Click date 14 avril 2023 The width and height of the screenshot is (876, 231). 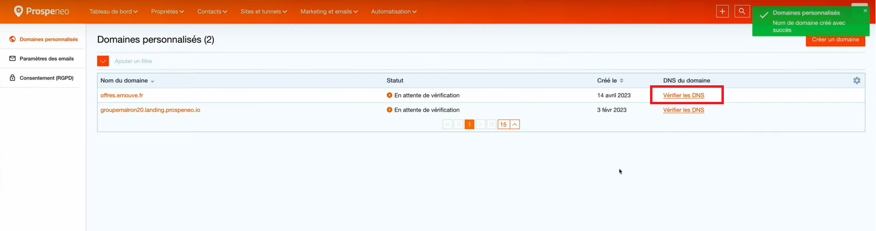[614, 95]
